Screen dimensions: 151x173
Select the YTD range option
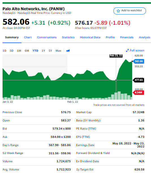(x=35, y=51)
